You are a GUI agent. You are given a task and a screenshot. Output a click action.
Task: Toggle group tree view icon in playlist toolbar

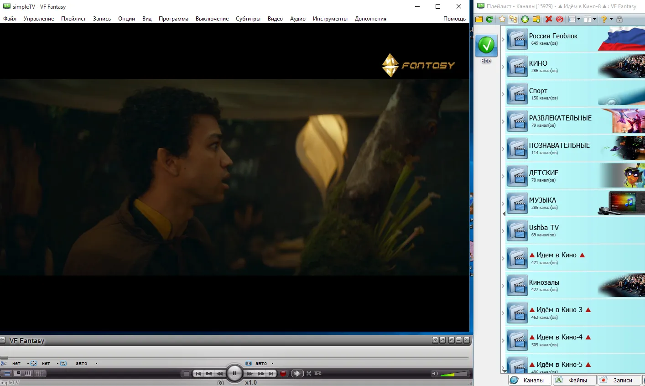(513, 19)
